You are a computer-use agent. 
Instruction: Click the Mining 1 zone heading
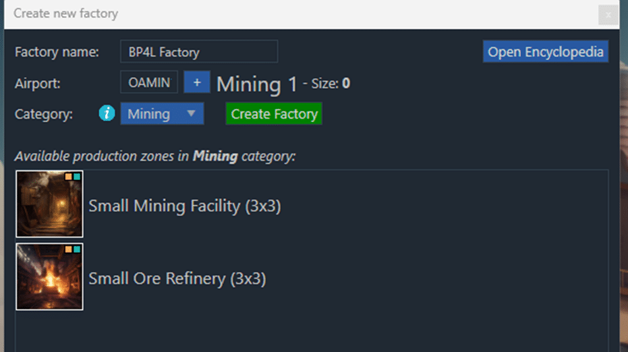pos(256,84)
